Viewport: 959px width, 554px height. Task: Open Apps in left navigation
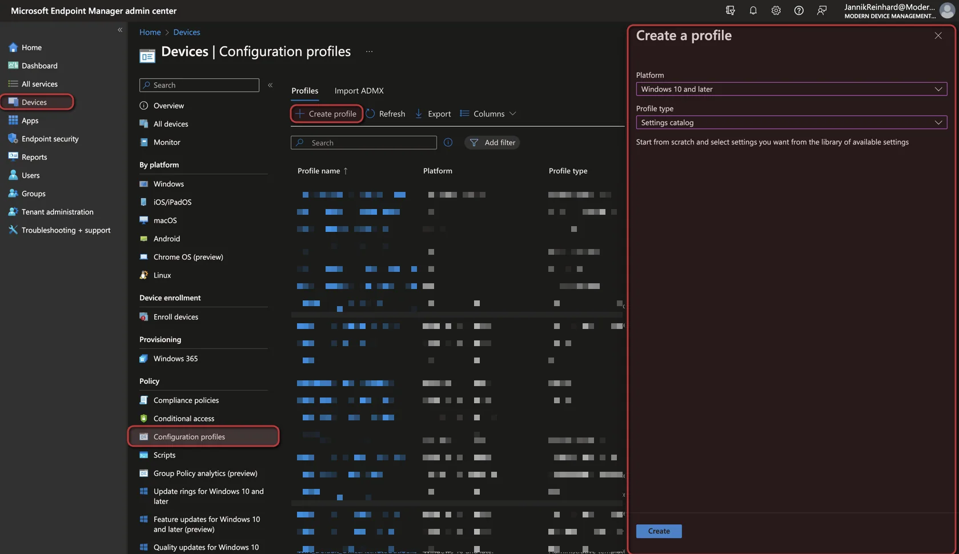(30, 121)
